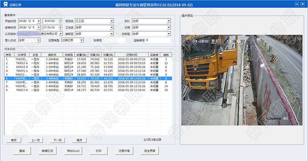This screenshot has width=308, height=161.
Task: Click the end time 17:36:36 spinner arrows
Action: click(60, 28)
